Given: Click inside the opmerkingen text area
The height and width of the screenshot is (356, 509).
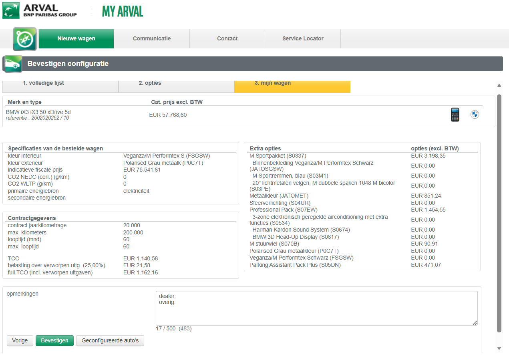Looking at the screenshot, I should pos(317,308).
